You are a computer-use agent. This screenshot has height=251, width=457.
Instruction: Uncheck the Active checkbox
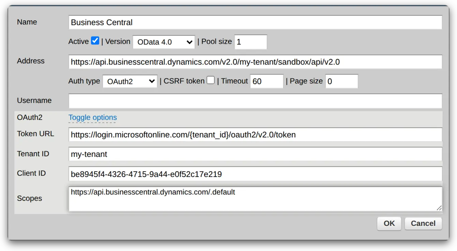[95, 41]
